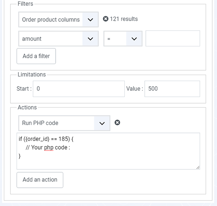Expand the amount column selector
Viewport: 217px width, 206px height.
coord(59,39)
